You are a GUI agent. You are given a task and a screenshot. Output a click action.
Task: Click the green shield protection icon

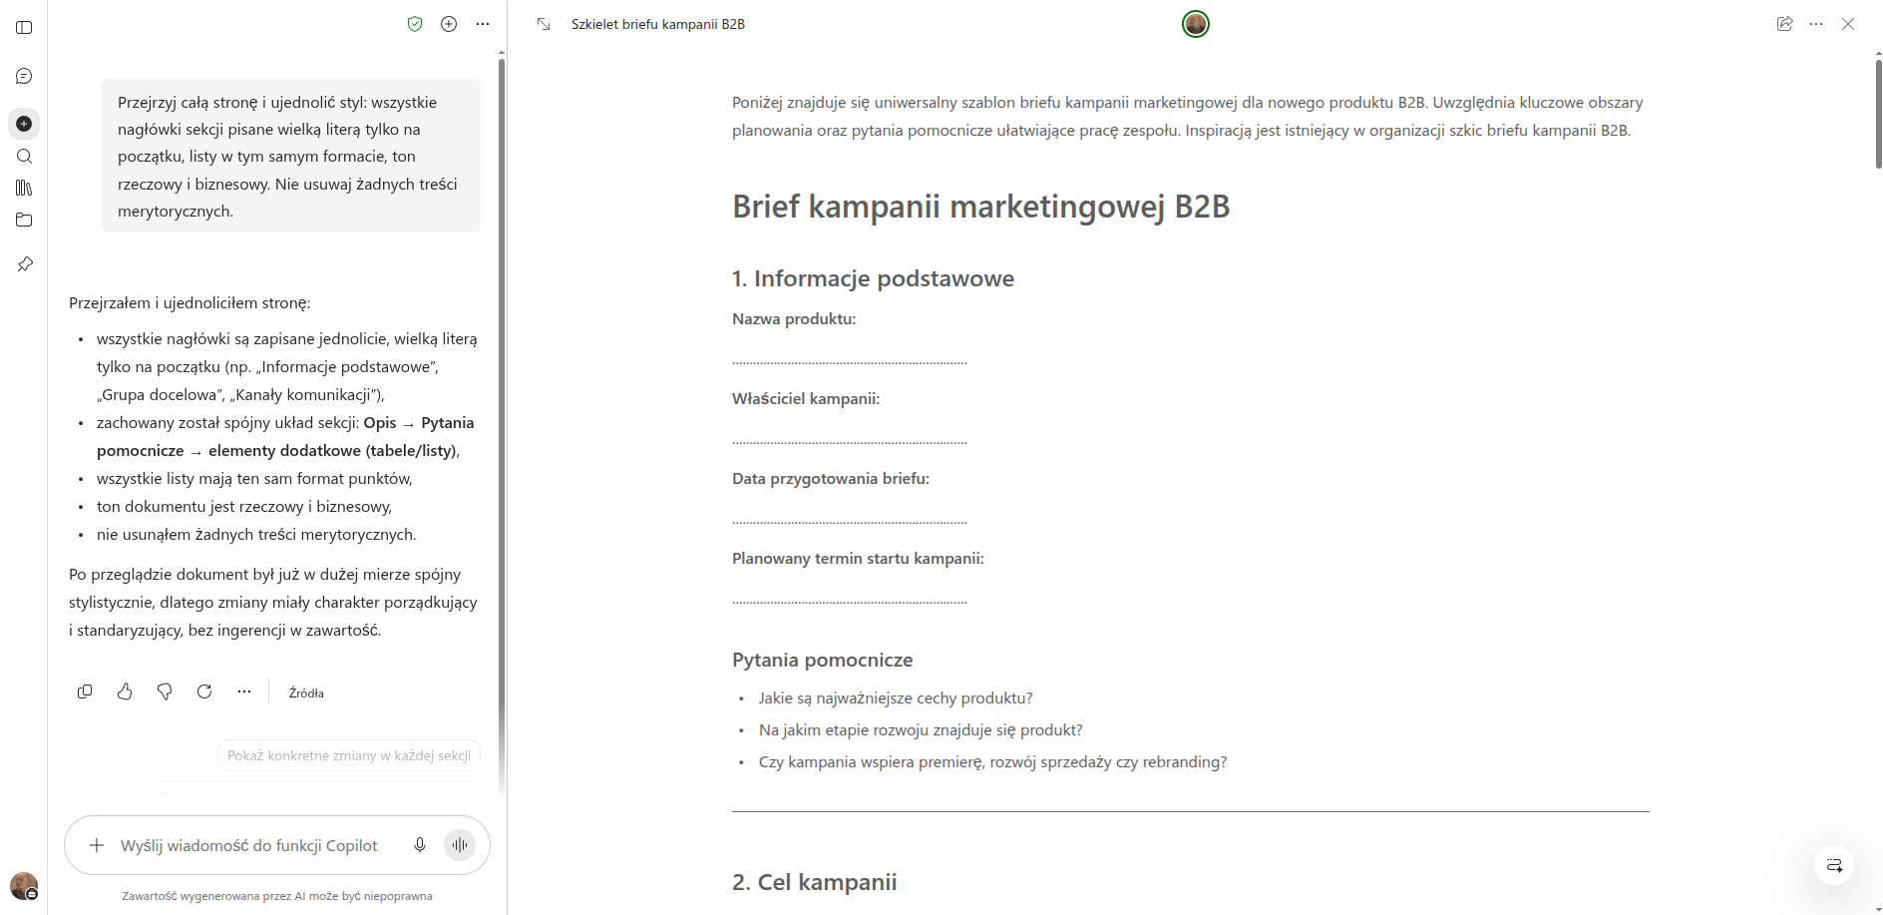pos(415,24)
